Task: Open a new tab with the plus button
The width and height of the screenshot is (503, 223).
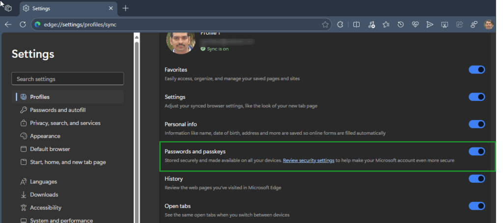Action: [x=125, y=8]
